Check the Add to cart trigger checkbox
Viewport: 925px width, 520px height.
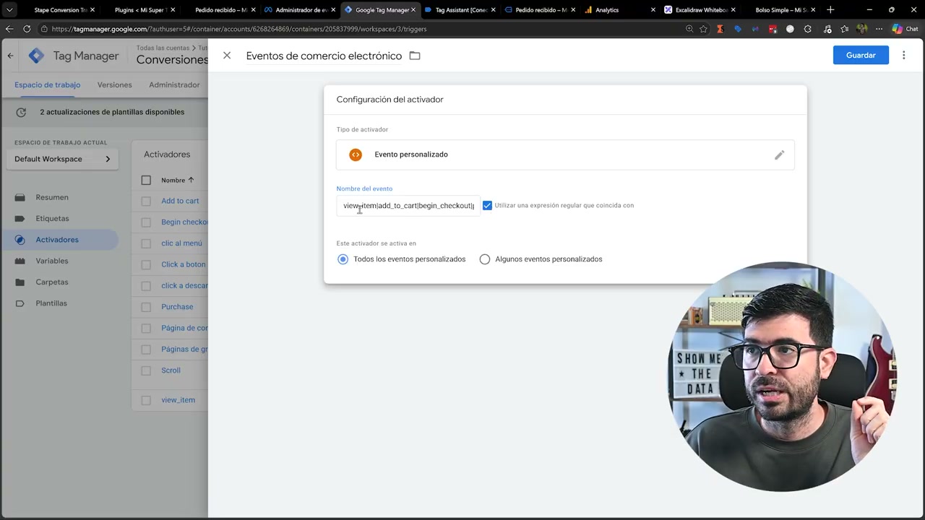tap(146, 201)
